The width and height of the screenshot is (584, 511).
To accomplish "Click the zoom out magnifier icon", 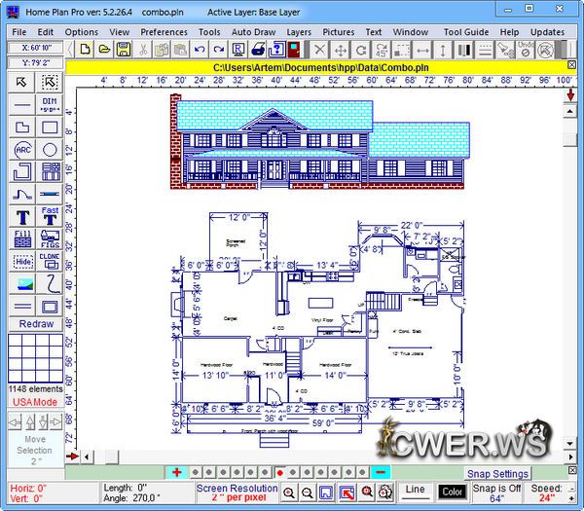I will tap(308, 493).
